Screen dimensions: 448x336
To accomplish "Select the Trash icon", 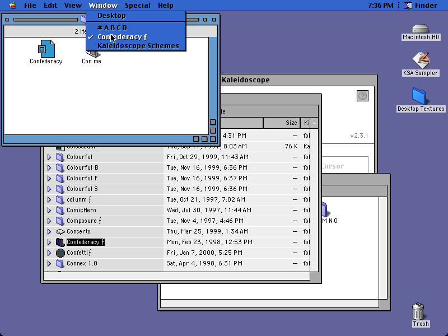I will (418, 311).
